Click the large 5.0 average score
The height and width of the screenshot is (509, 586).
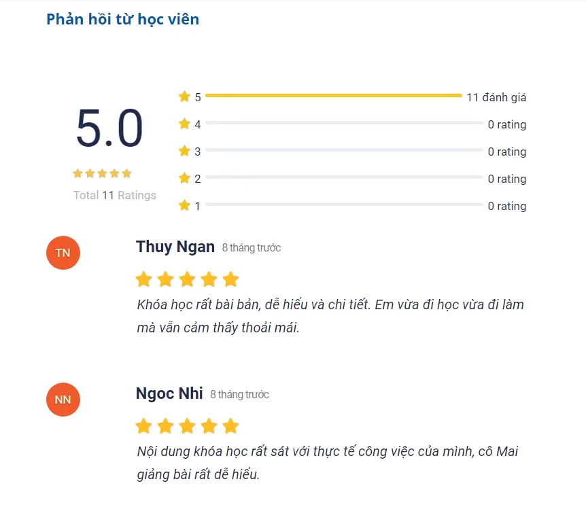pos(109,129)
